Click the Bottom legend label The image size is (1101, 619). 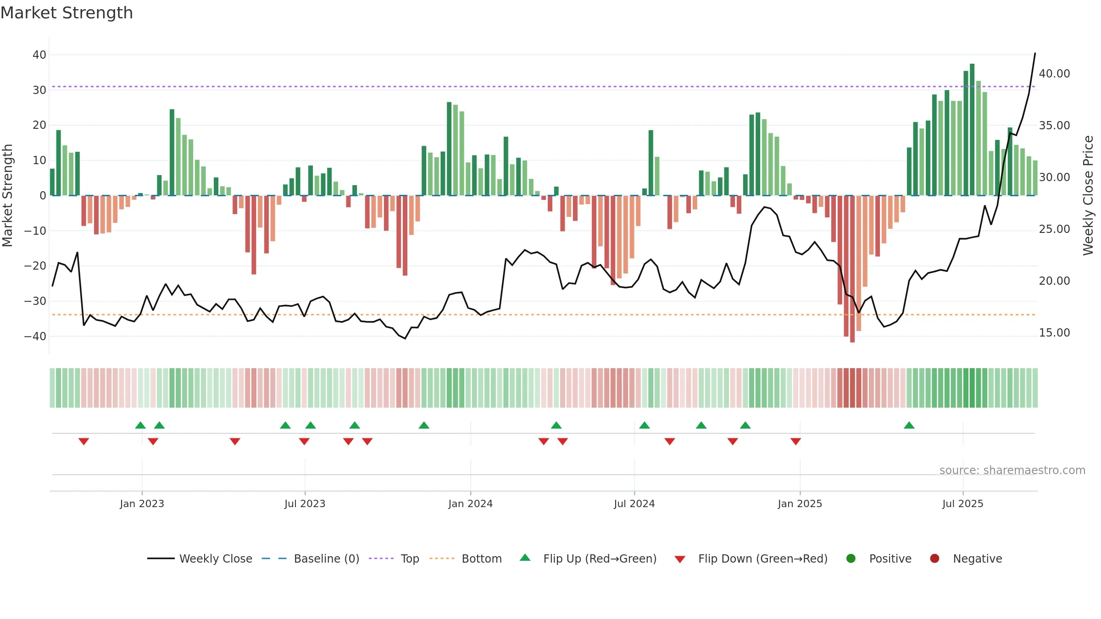[x=482, y=558]
